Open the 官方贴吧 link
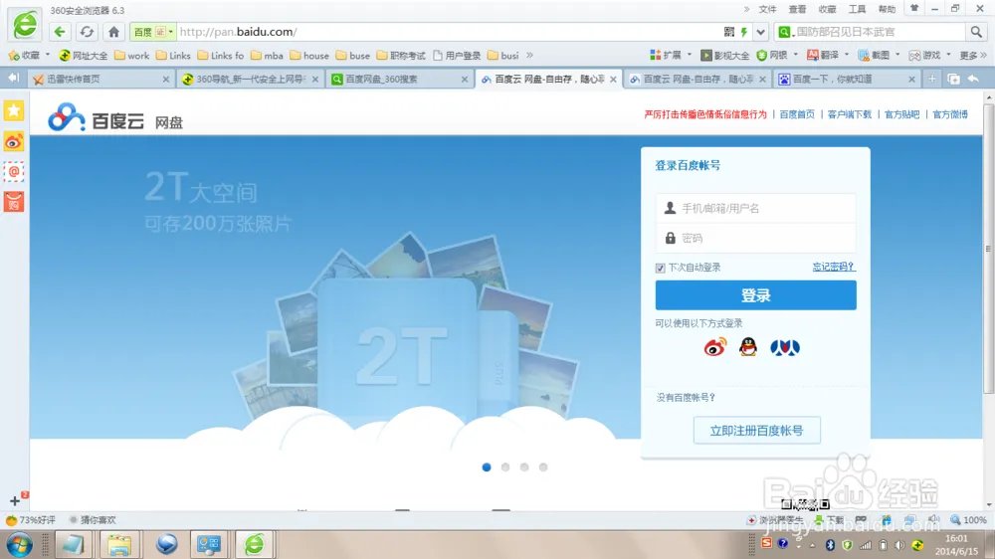 point(901,114)
